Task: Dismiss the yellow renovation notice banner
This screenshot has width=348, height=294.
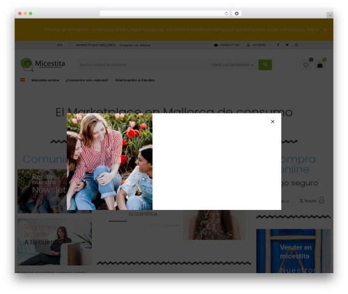Action: [324, 30]
